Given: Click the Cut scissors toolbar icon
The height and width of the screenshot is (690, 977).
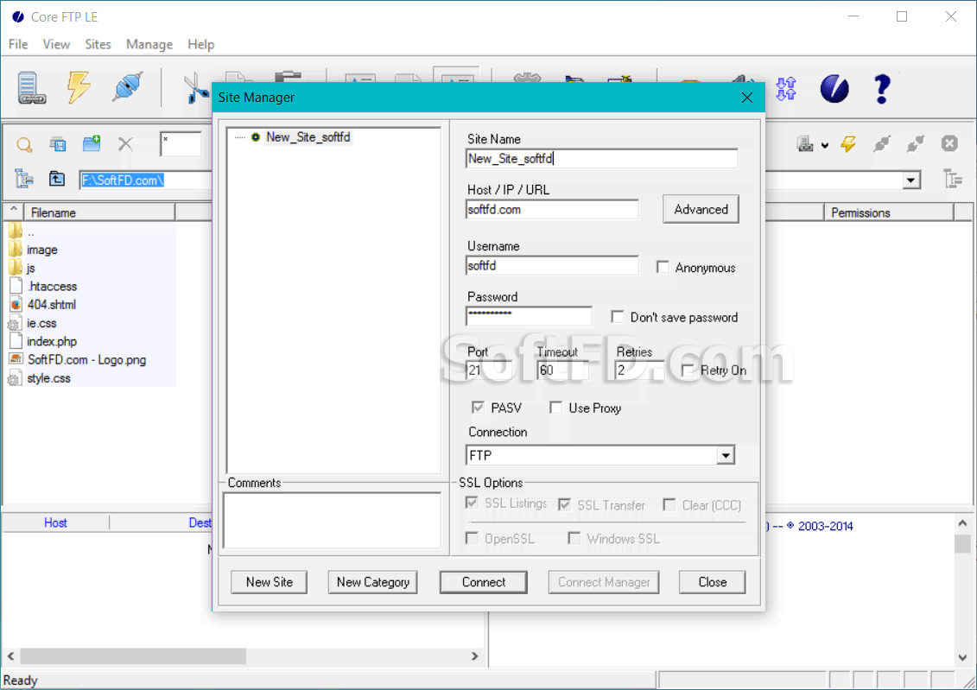Looking at the screenshot, I should coord(197,88).
